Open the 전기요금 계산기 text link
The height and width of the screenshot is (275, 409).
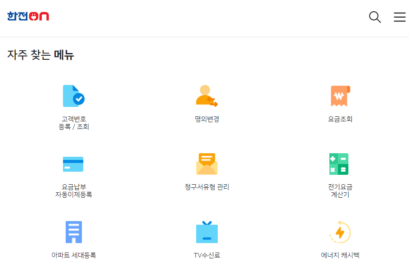[340, 191]
